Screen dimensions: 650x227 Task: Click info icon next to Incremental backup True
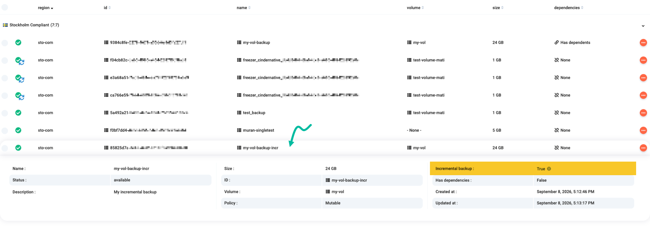pos(549,169)
